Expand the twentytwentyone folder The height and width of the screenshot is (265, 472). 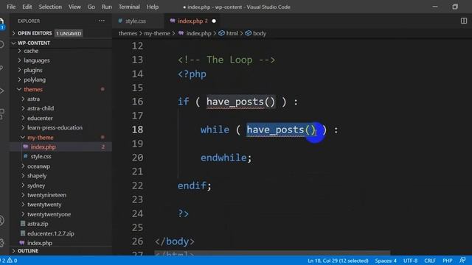49,214
